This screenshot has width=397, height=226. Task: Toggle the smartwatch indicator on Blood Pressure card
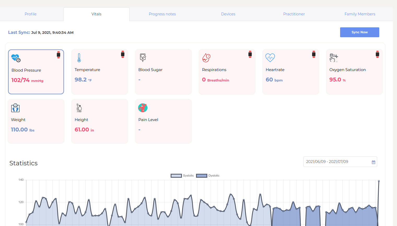[x=58, y=55]
